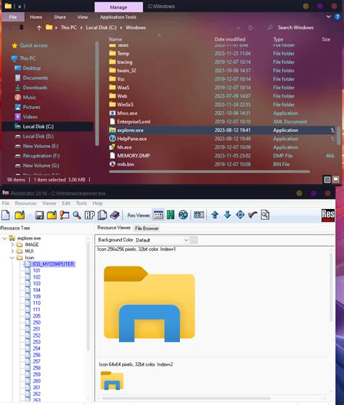Open Restorator Resources menu
The height and width of the screenshot is (405, 344).
click(25, 203)
